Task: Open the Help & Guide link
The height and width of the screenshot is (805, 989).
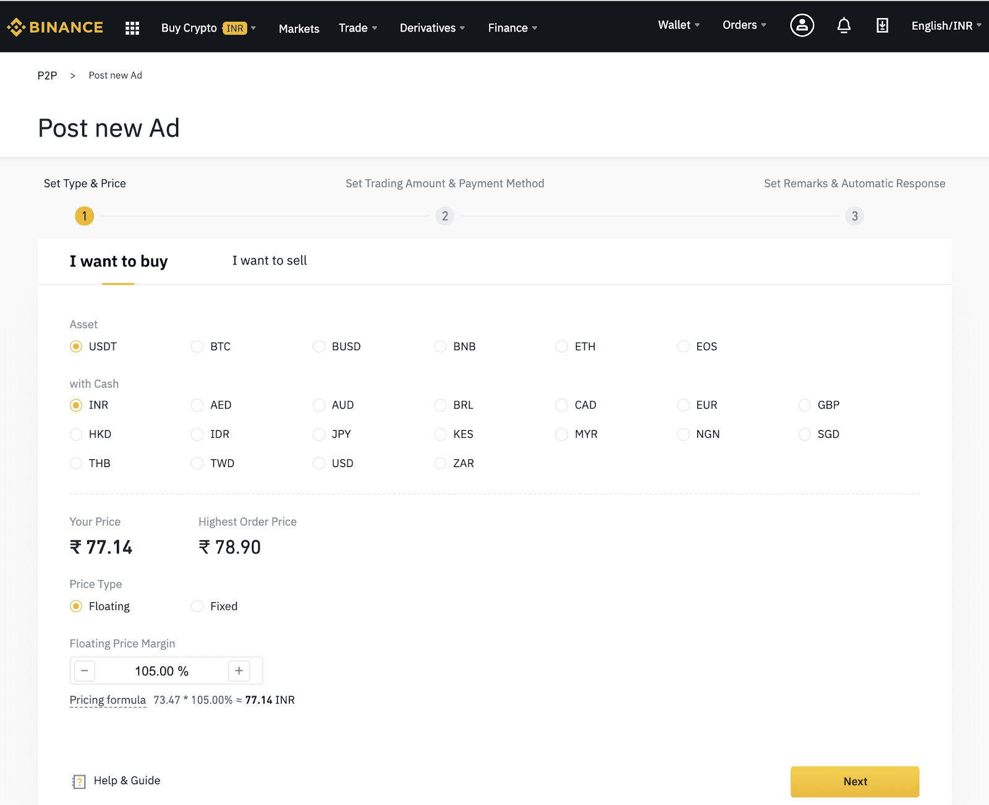Action: point(127,780)
